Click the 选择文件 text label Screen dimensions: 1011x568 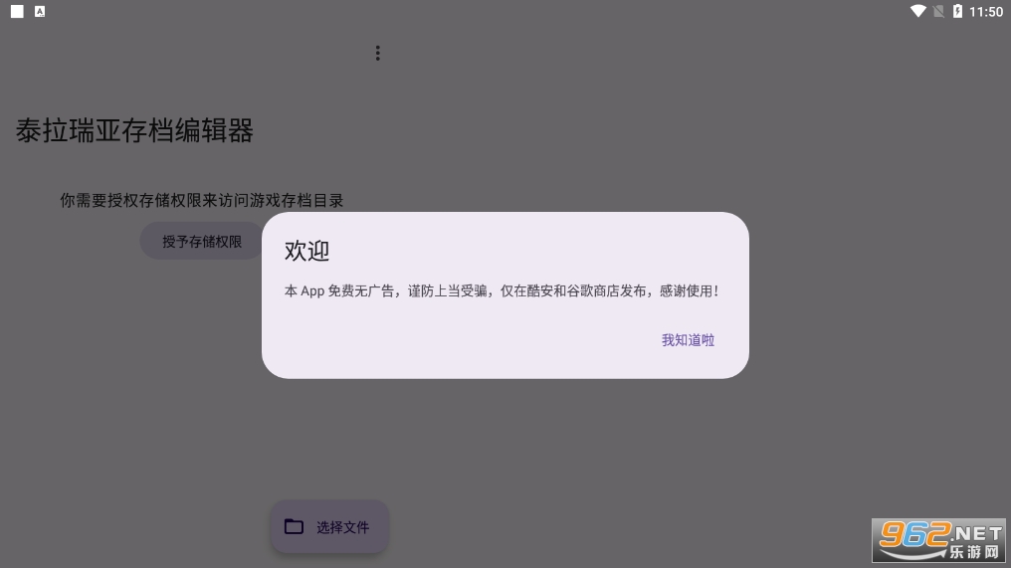click(343, 527)
